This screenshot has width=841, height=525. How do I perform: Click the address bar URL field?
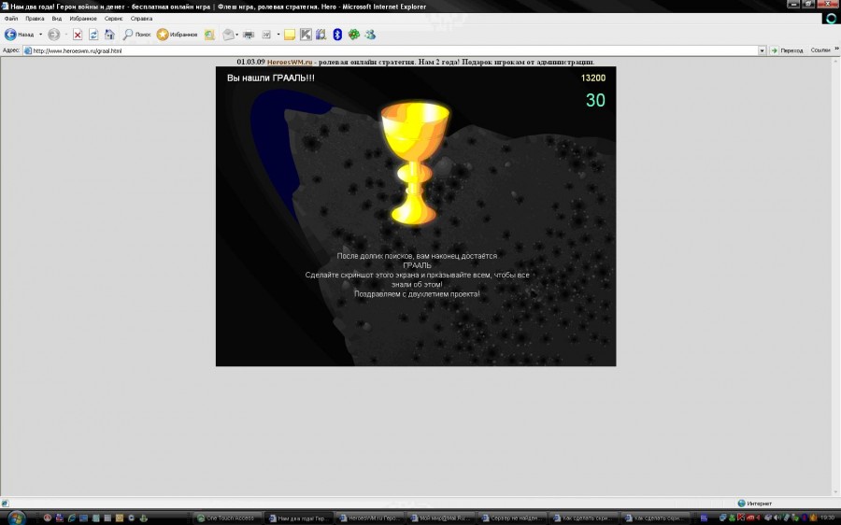point(394,51)
